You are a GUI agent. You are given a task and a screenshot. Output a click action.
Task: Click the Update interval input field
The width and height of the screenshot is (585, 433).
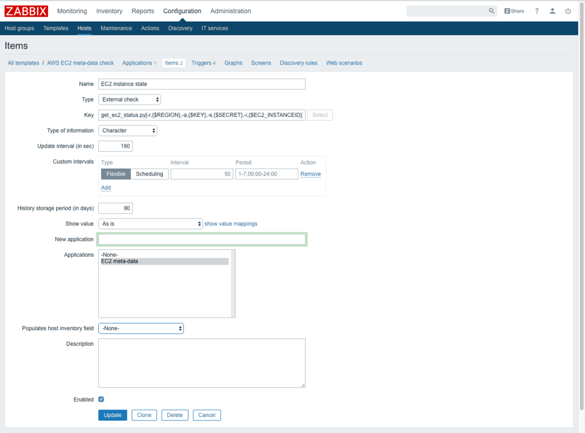[115, 146]
